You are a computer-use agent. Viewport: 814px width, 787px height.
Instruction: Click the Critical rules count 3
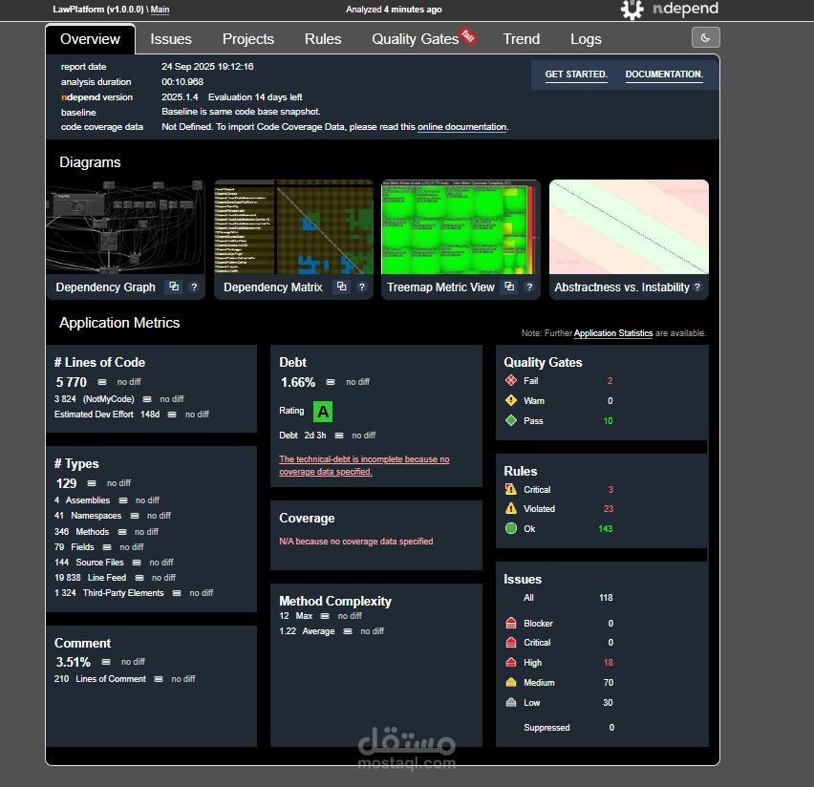(610, 490)
